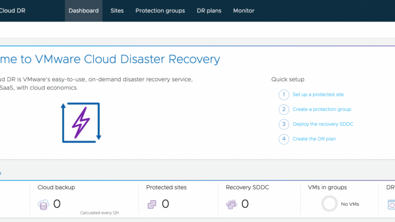Click the Recovery SDDC count value 0
Image resolution: width=395 pixels, height=222 pixels.
click(x=245, y=204)
